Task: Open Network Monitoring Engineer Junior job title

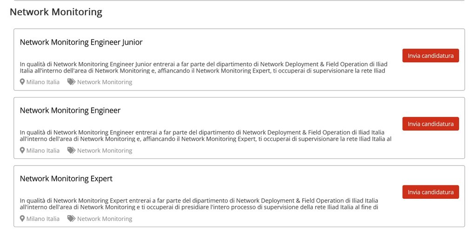Action: [81, 42]
